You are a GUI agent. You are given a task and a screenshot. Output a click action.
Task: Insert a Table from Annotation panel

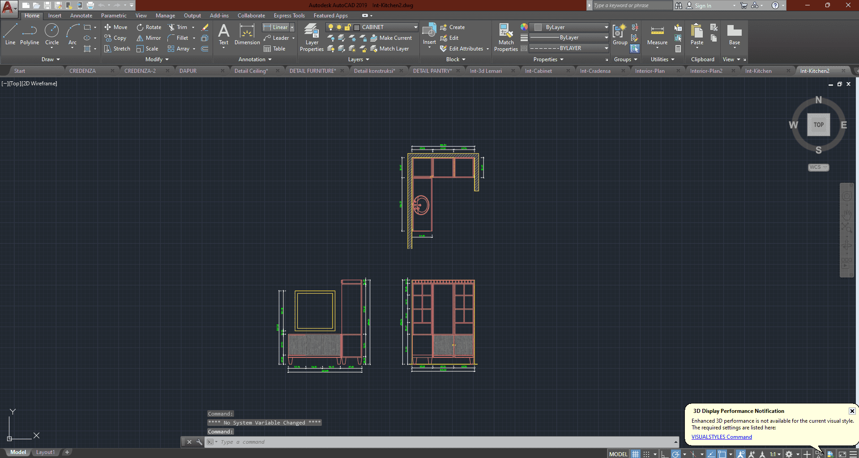[x=274, y=49]
